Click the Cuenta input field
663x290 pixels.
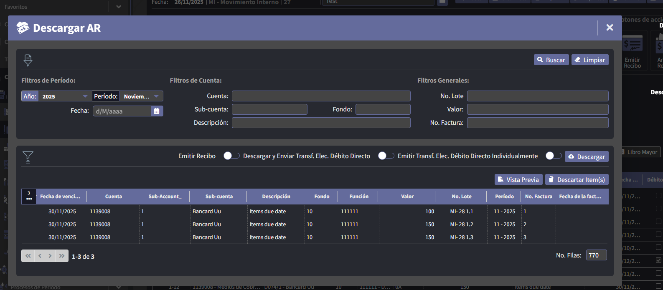click(x=321, y=96)
